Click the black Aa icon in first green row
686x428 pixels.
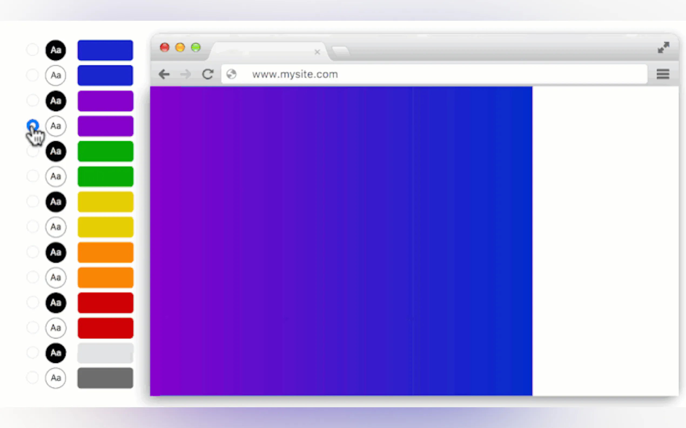pos(56,151)
